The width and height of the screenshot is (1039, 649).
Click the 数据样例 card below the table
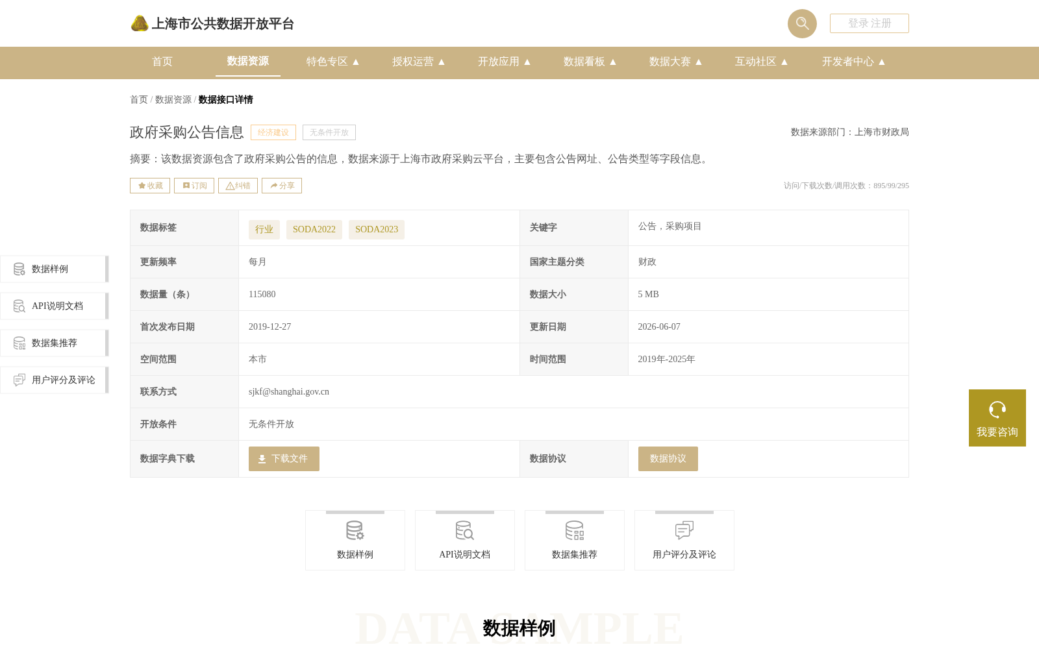[355, 540]
